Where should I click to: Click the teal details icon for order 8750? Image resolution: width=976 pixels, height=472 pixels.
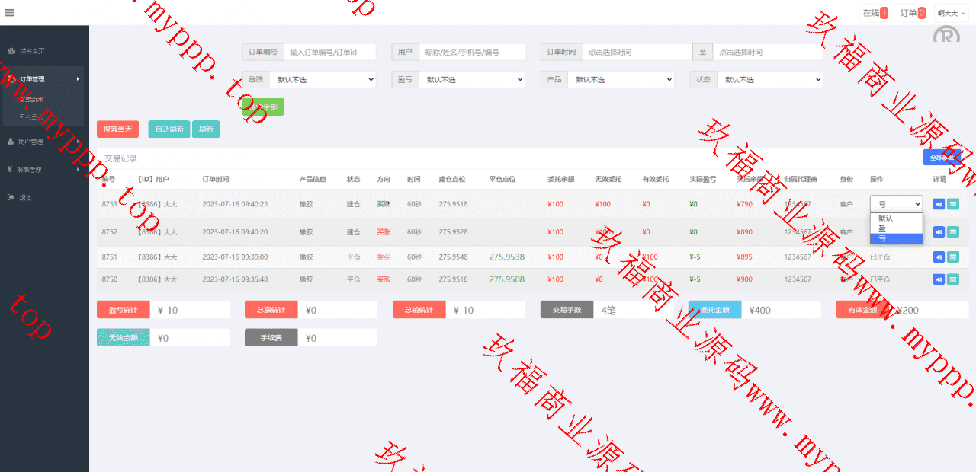952,279
